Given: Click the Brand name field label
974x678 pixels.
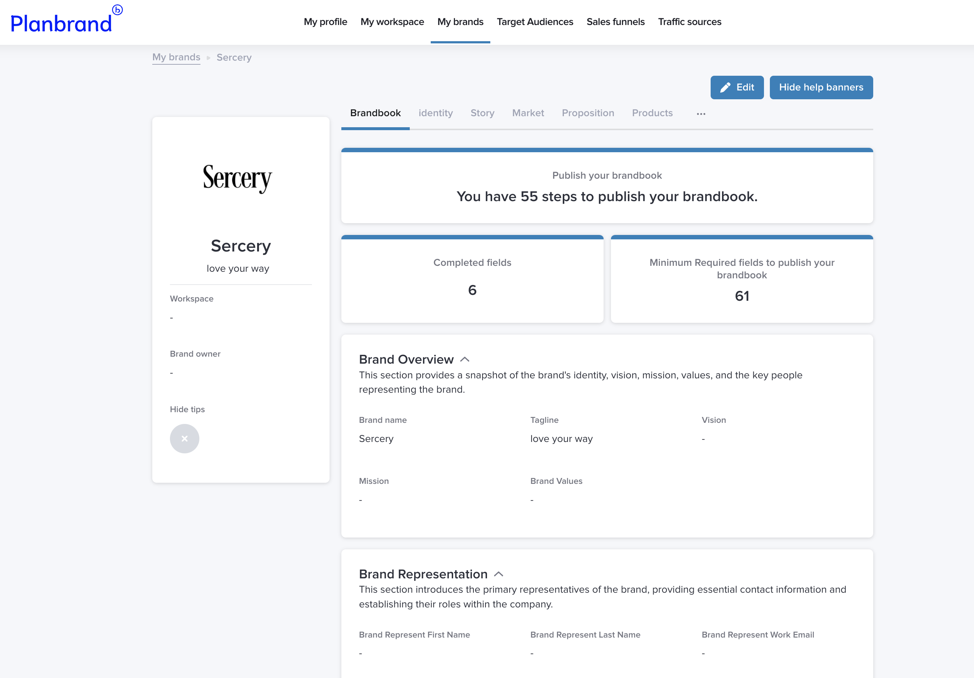Looking at the screenshot, I should 383,420.
